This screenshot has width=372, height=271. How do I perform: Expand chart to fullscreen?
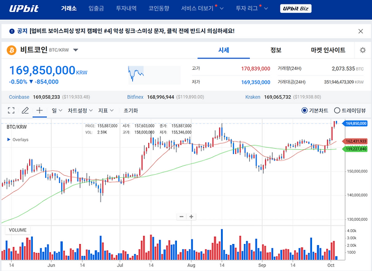[x=11, y=110]
